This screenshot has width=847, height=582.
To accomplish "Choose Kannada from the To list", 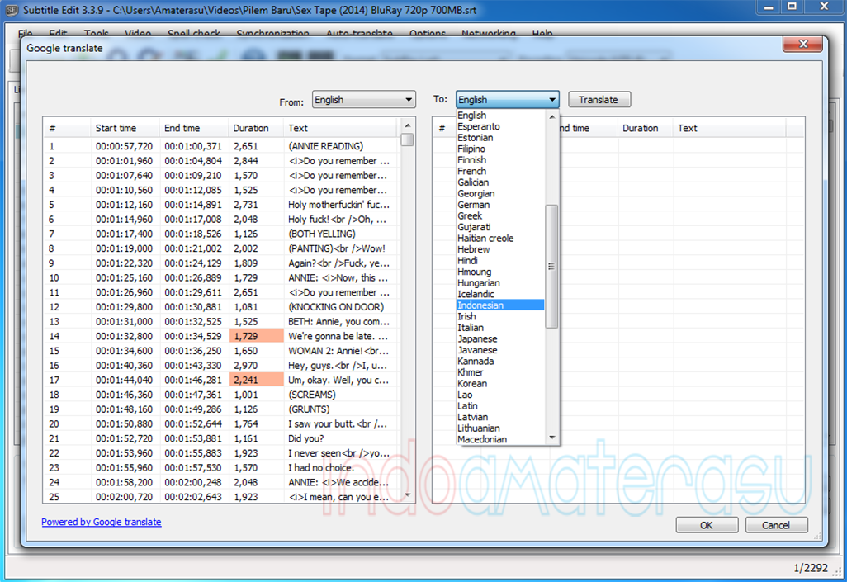I will click(x=500, y=361).
